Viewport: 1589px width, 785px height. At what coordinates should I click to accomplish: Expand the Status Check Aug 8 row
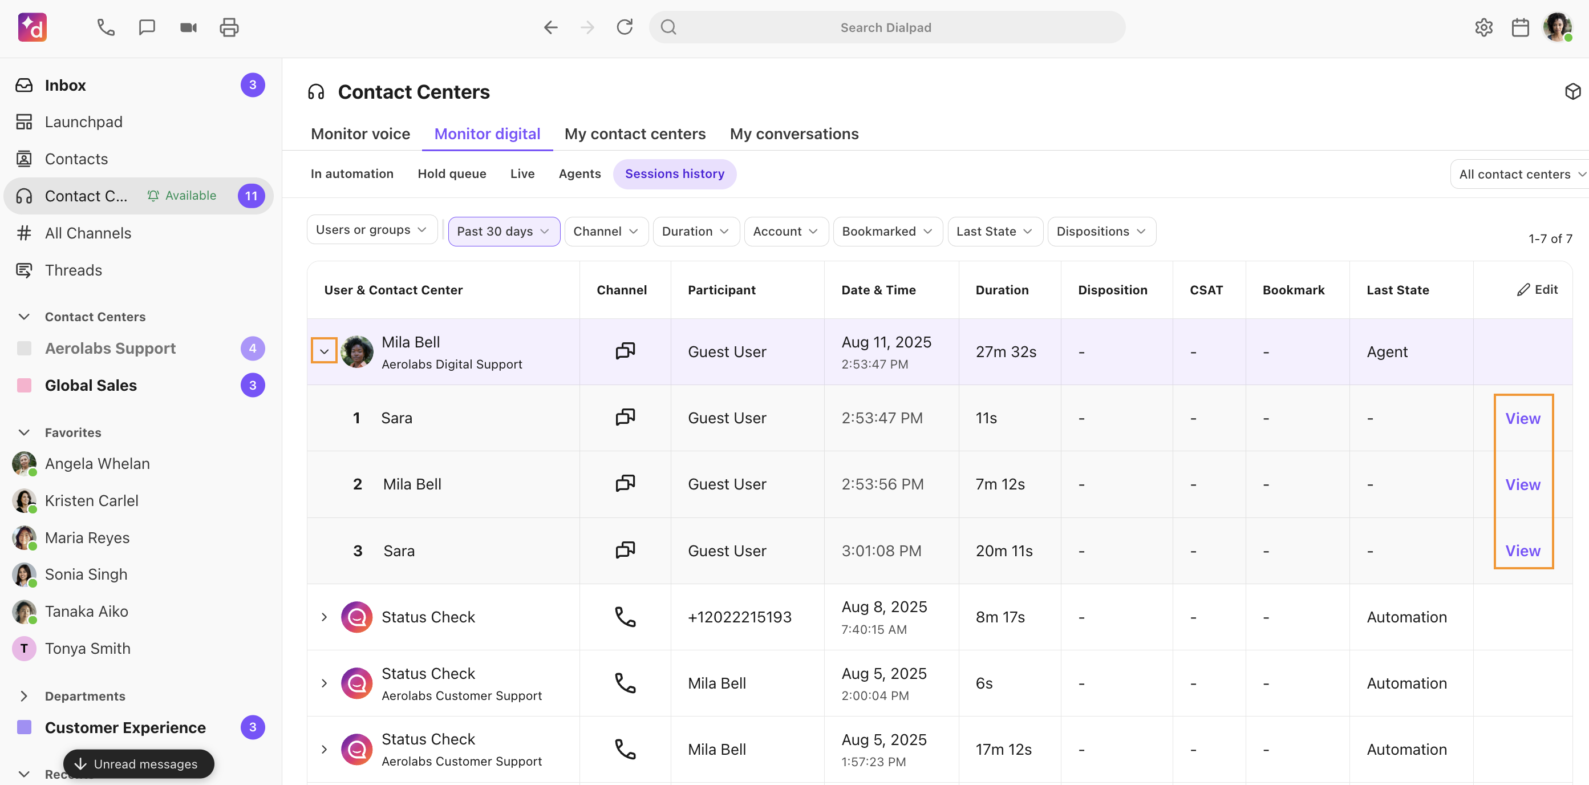(x=324, y=617)
